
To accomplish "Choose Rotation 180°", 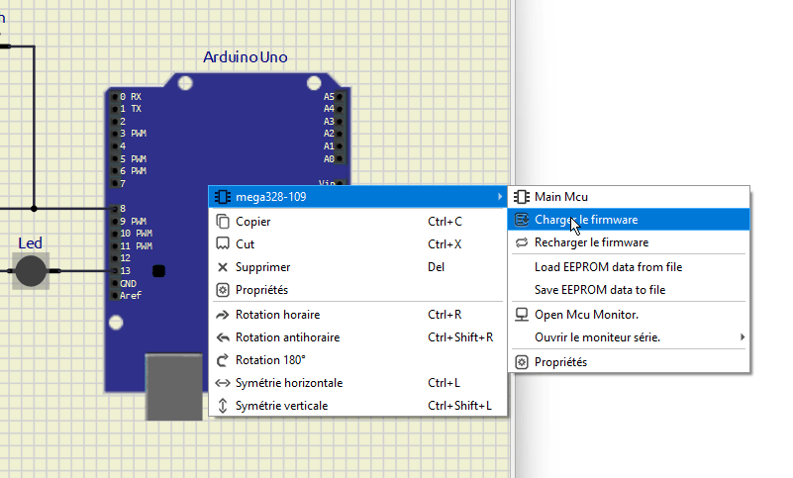I will pyautogui.click(x=357, y=360).
